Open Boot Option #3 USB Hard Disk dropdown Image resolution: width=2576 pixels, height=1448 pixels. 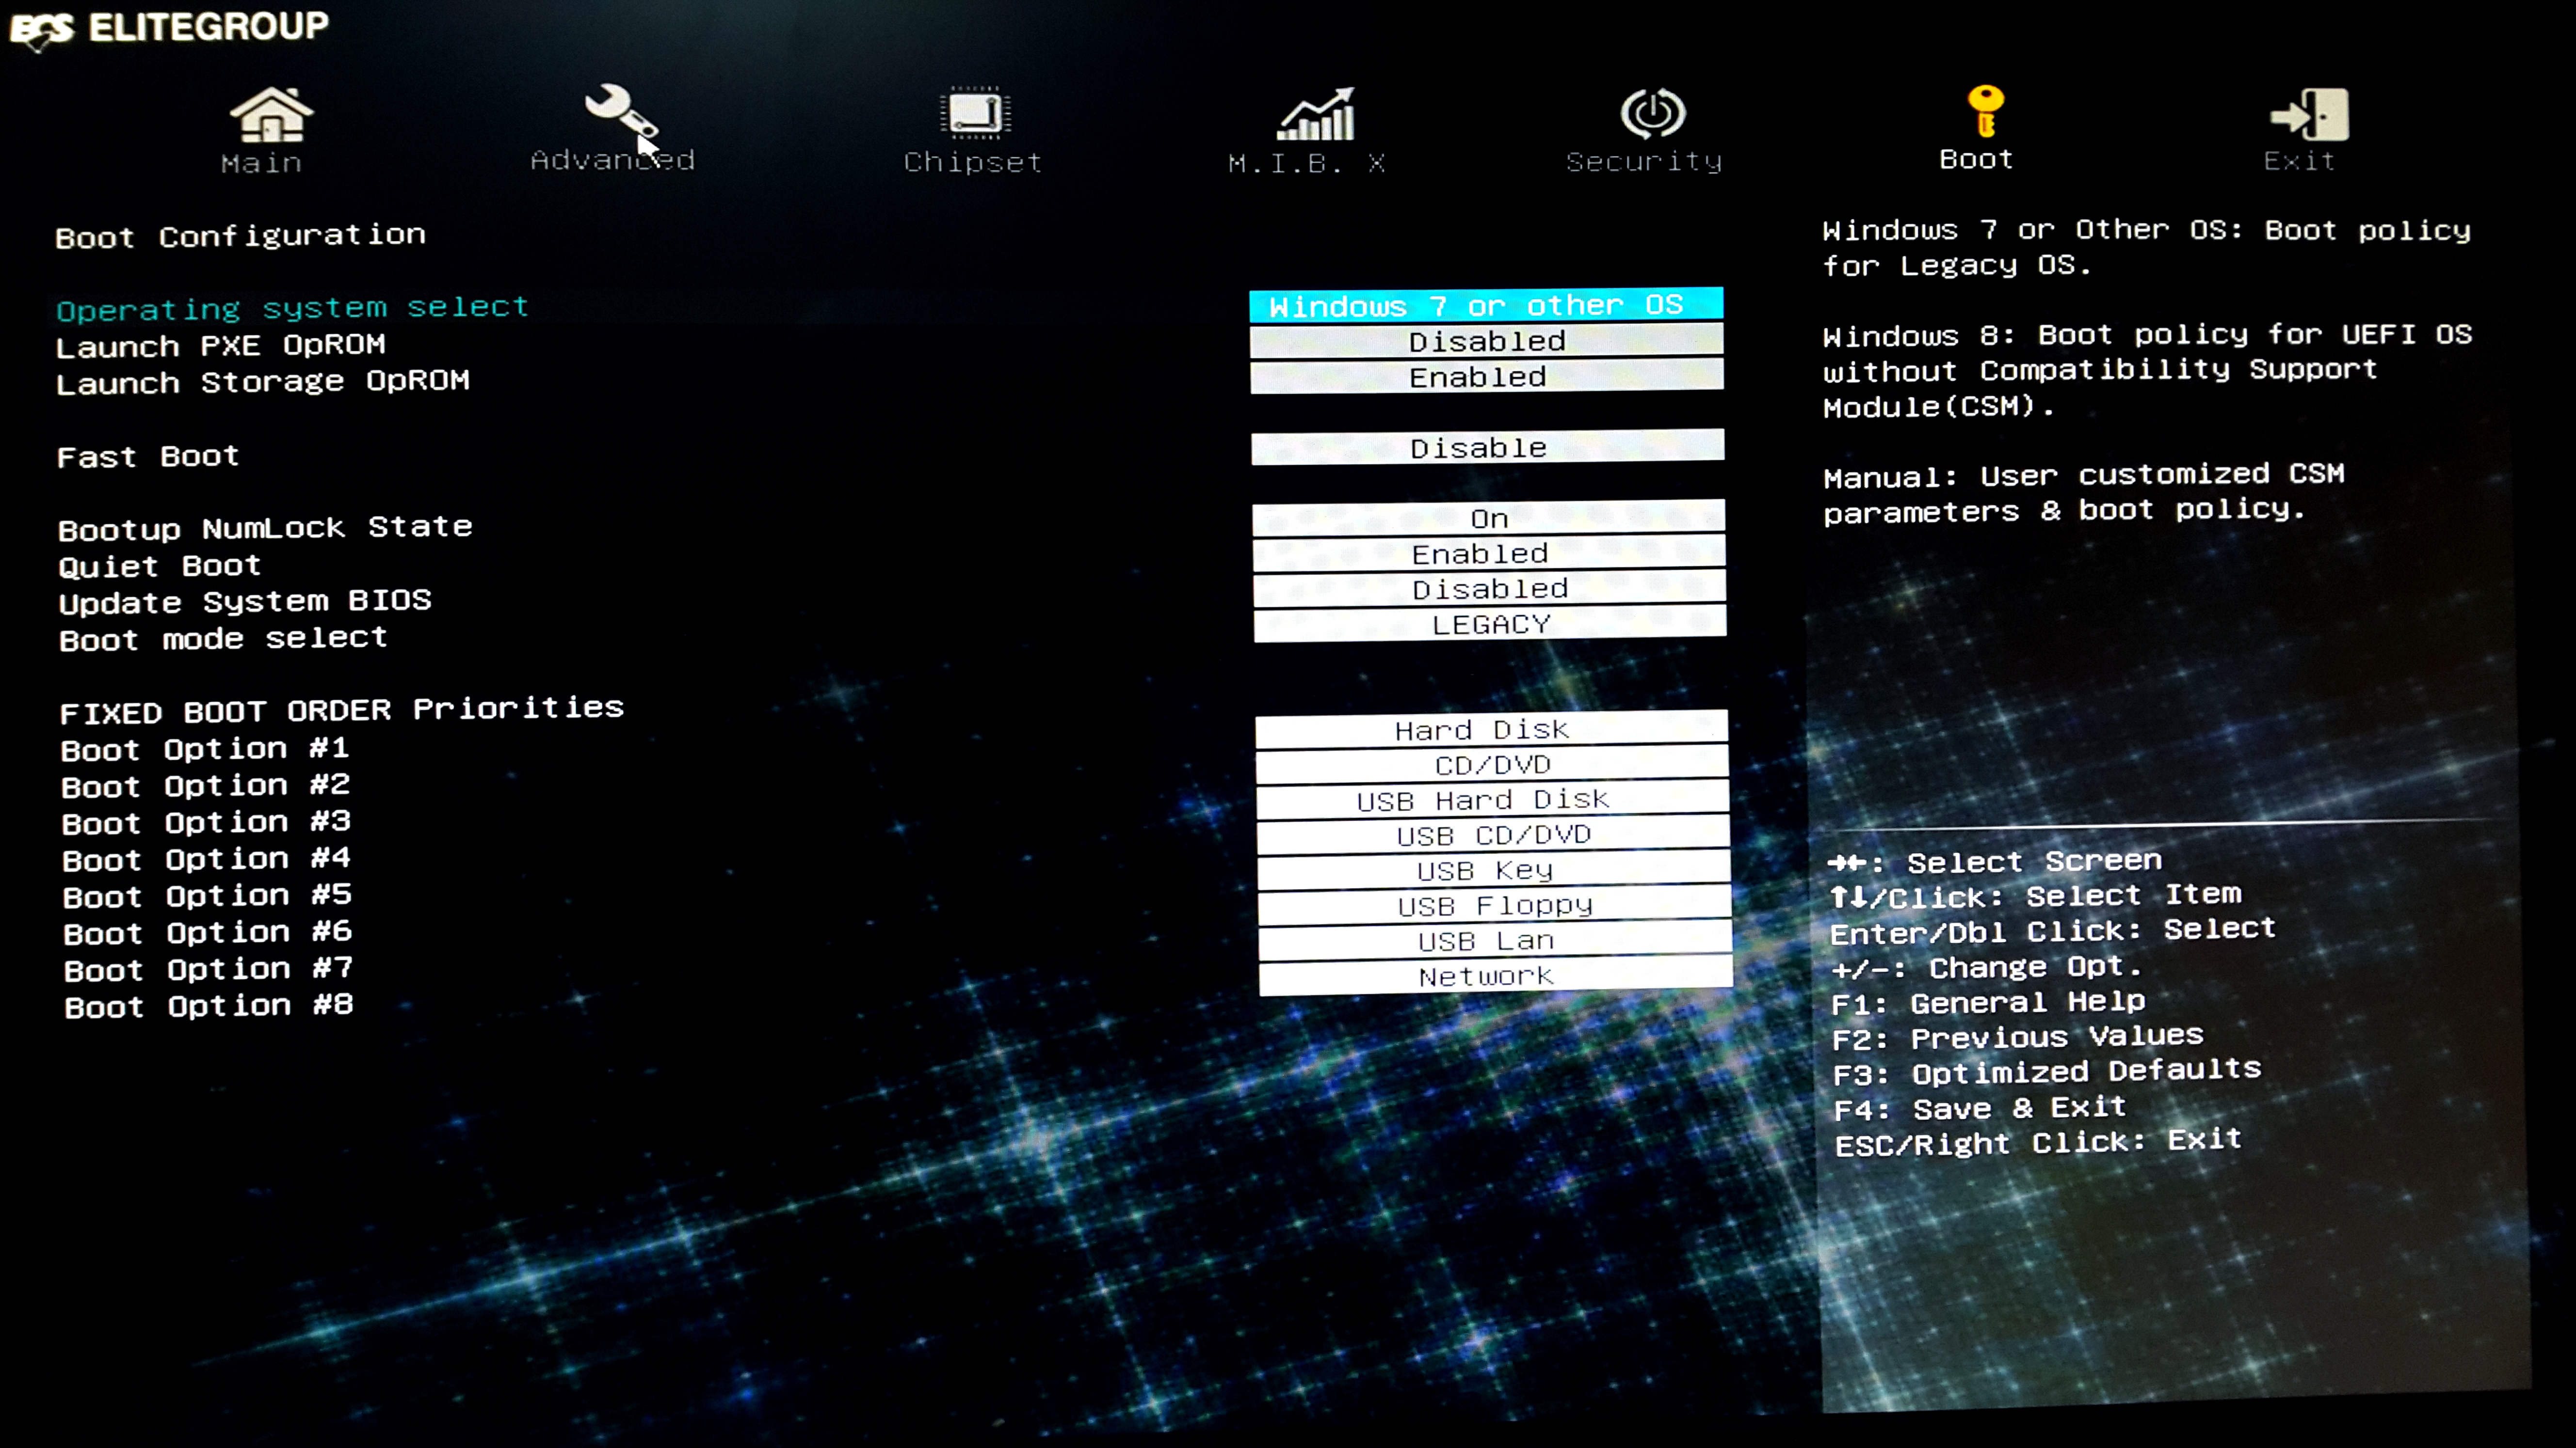click(x=1493, y=800)
